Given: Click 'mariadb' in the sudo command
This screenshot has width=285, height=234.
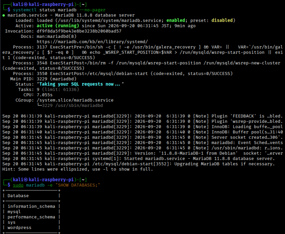Looking at the screenshot, I should pyautogui.click(x=35, y=185).
